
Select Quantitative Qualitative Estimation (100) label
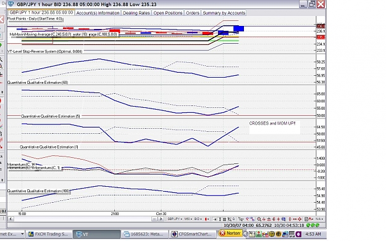tap(38, 191)
